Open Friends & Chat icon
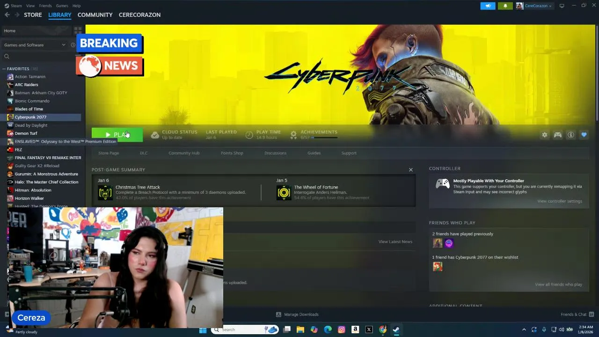 (x=592, y=315)
